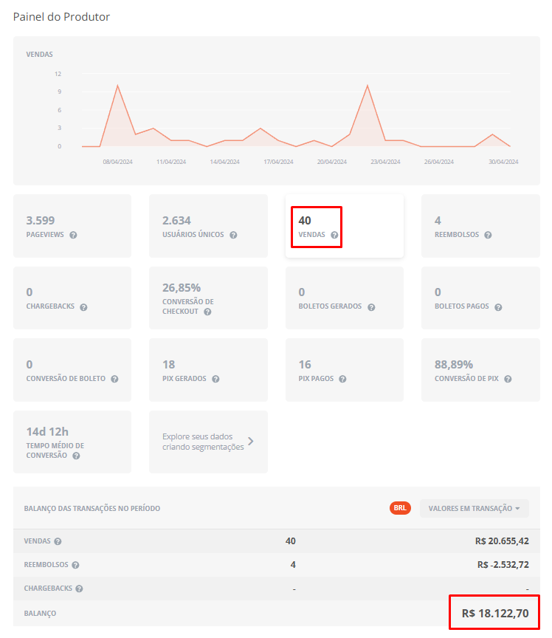This screenshot has width=552, height=638.
Task: Open help icon next to Reembolsos card
Action: point(488,235)
